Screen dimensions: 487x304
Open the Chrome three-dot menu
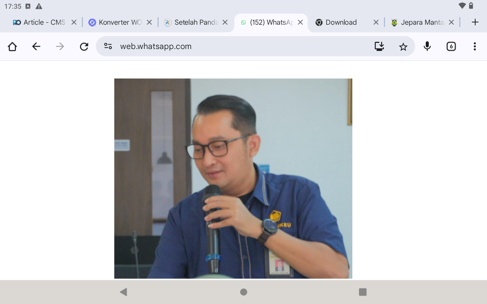pyautogui.click(x=474, y=46)
